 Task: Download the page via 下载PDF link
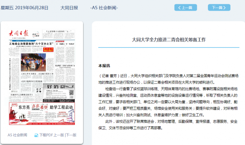46,135
